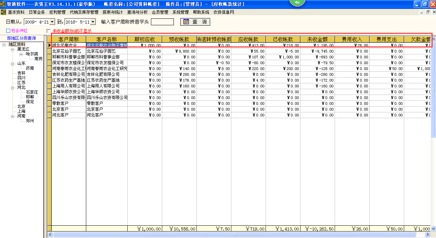Open the 帮助系统 menu

(201, 12)
